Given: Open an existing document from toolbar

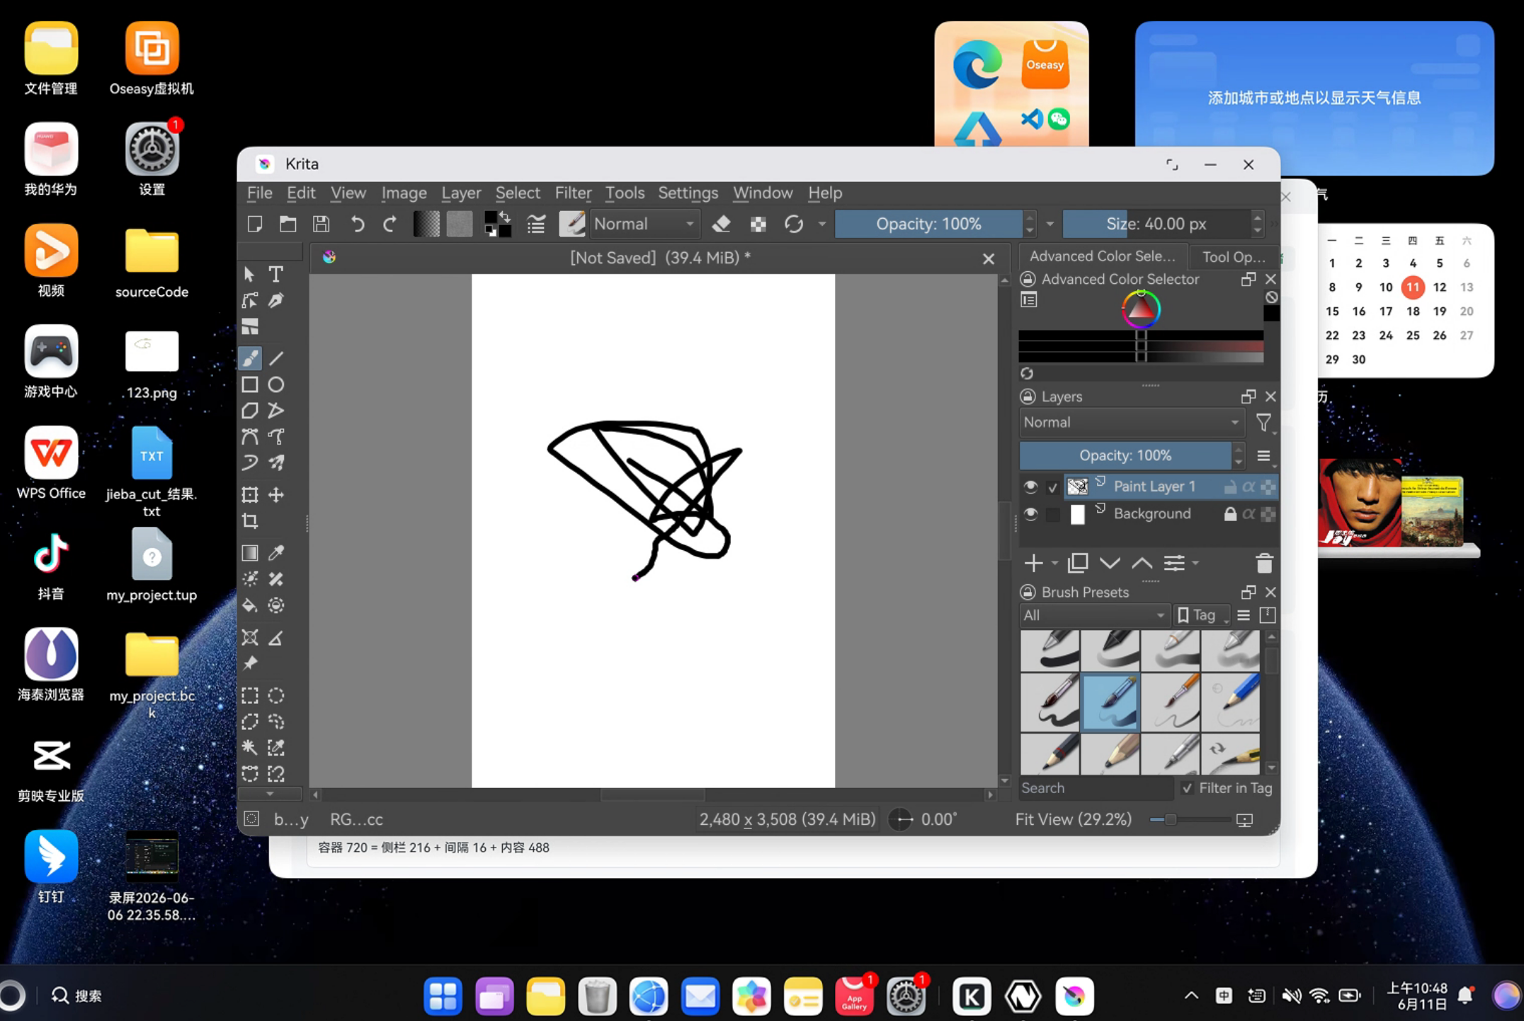Looking at the screenshot, I should 288,224.
